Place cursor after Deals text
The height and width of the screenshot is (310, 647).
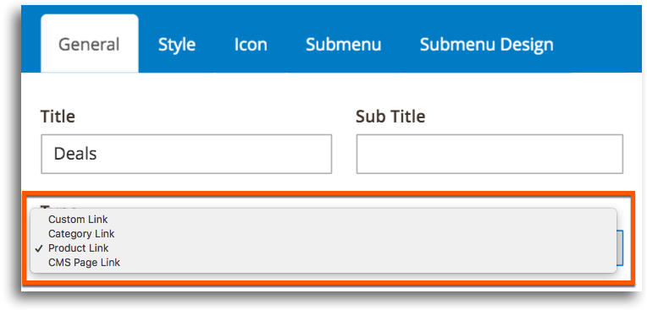coord(97,154)
